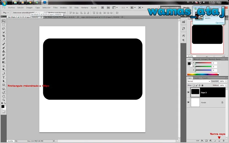Select the Pen tool
Image resolution: width=229 pixels, height=143 pixels.
[x=4, y=74]
